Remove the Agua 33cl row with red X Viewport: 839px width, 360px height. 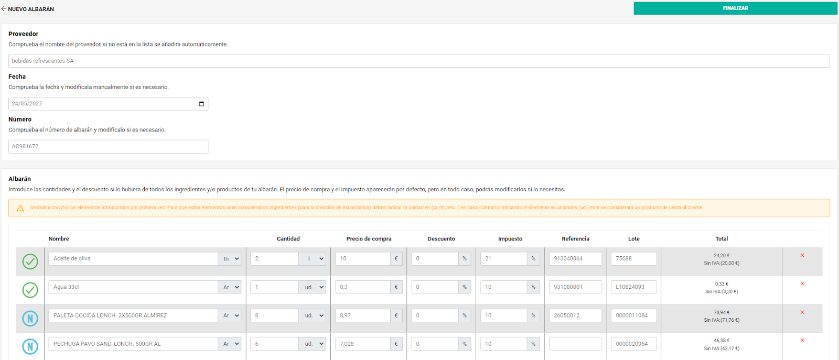802,283
